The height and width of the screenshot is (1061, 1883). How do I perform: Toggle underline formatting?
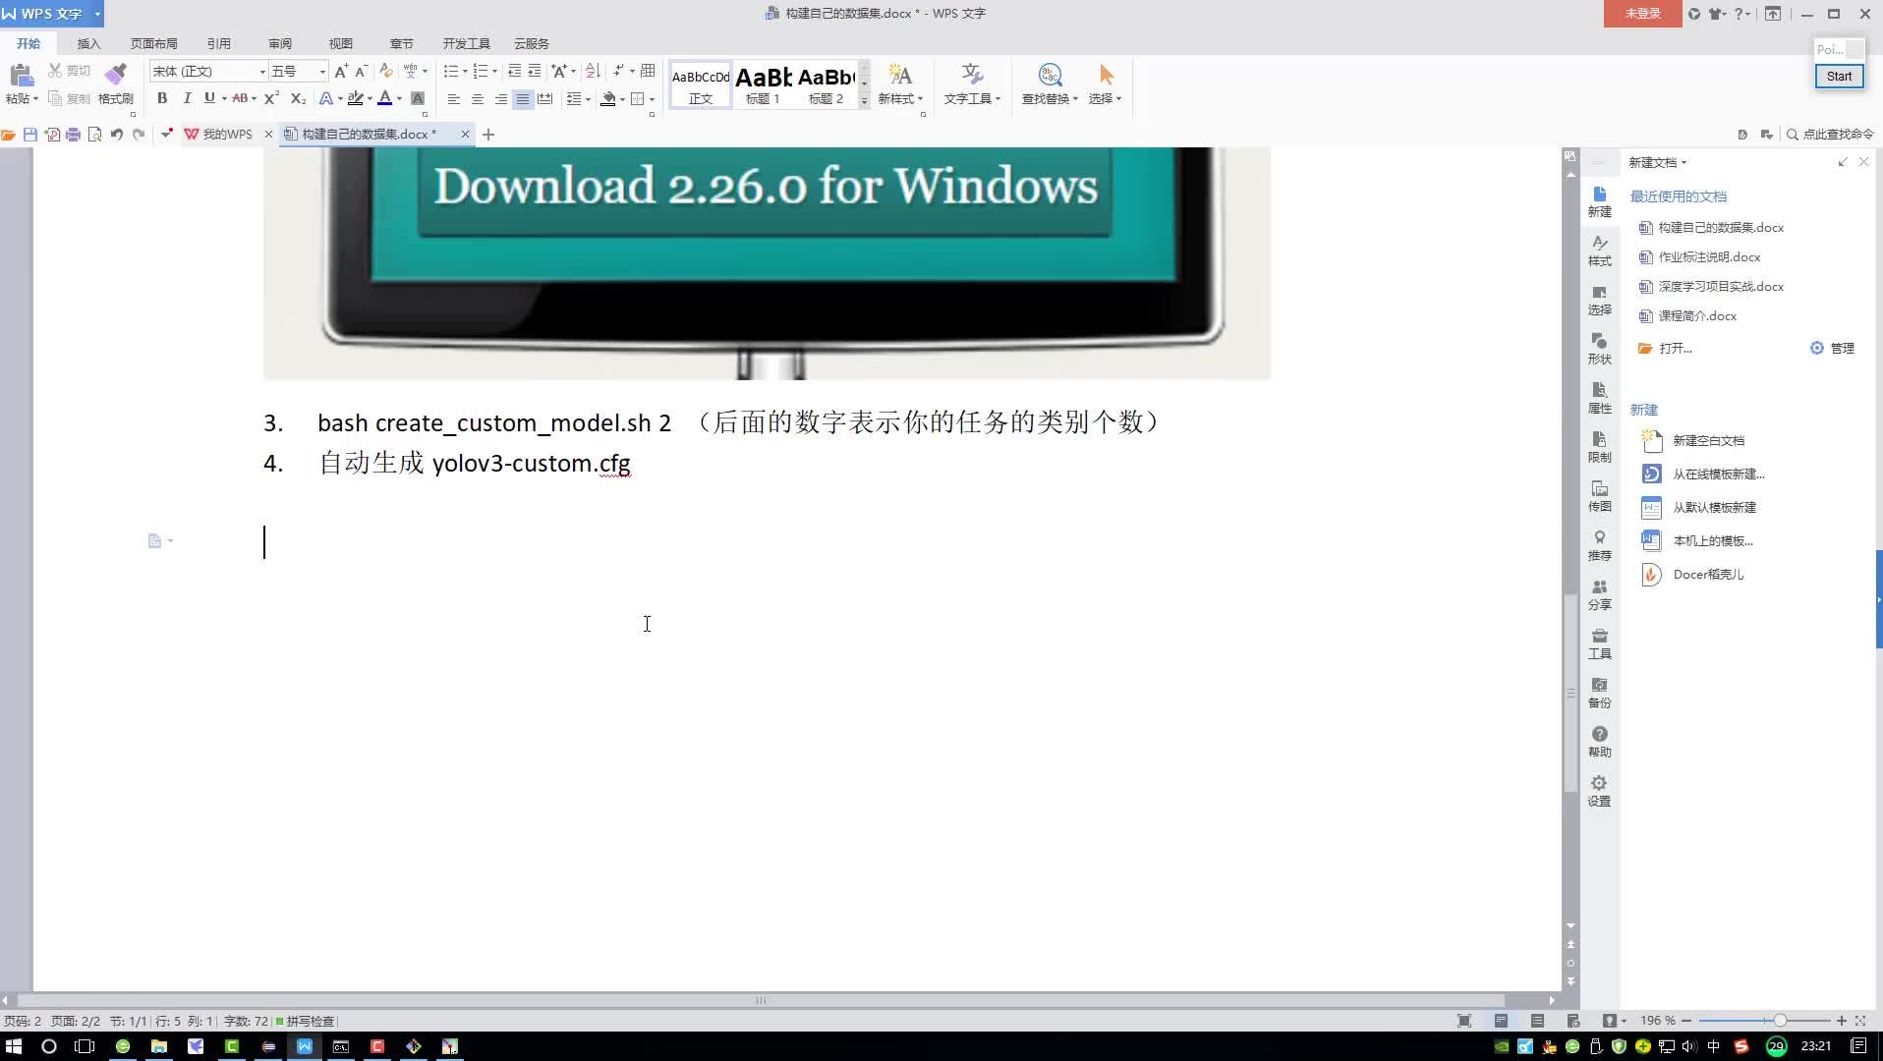[209, 98]
